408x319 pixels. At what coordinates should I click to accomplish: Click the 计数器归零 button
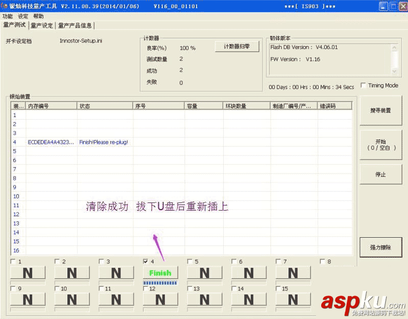(237, 47)
